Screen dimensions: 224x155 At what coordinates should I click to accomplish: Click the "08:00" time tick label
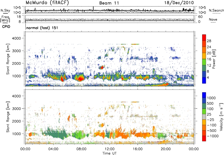click(81, 149)
